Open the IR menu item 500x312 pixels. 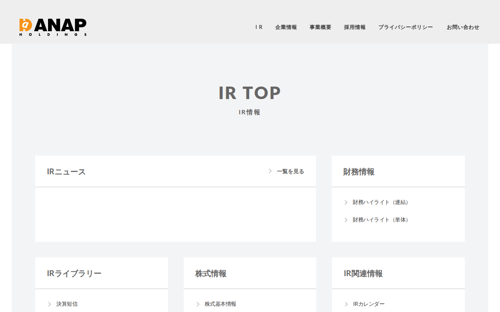coord(259,27)
